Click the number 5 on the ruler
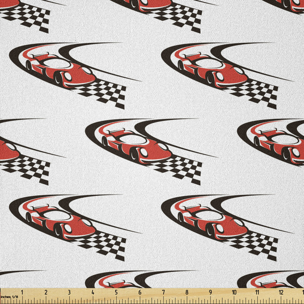The image size is (304, 304). point(116,292)
